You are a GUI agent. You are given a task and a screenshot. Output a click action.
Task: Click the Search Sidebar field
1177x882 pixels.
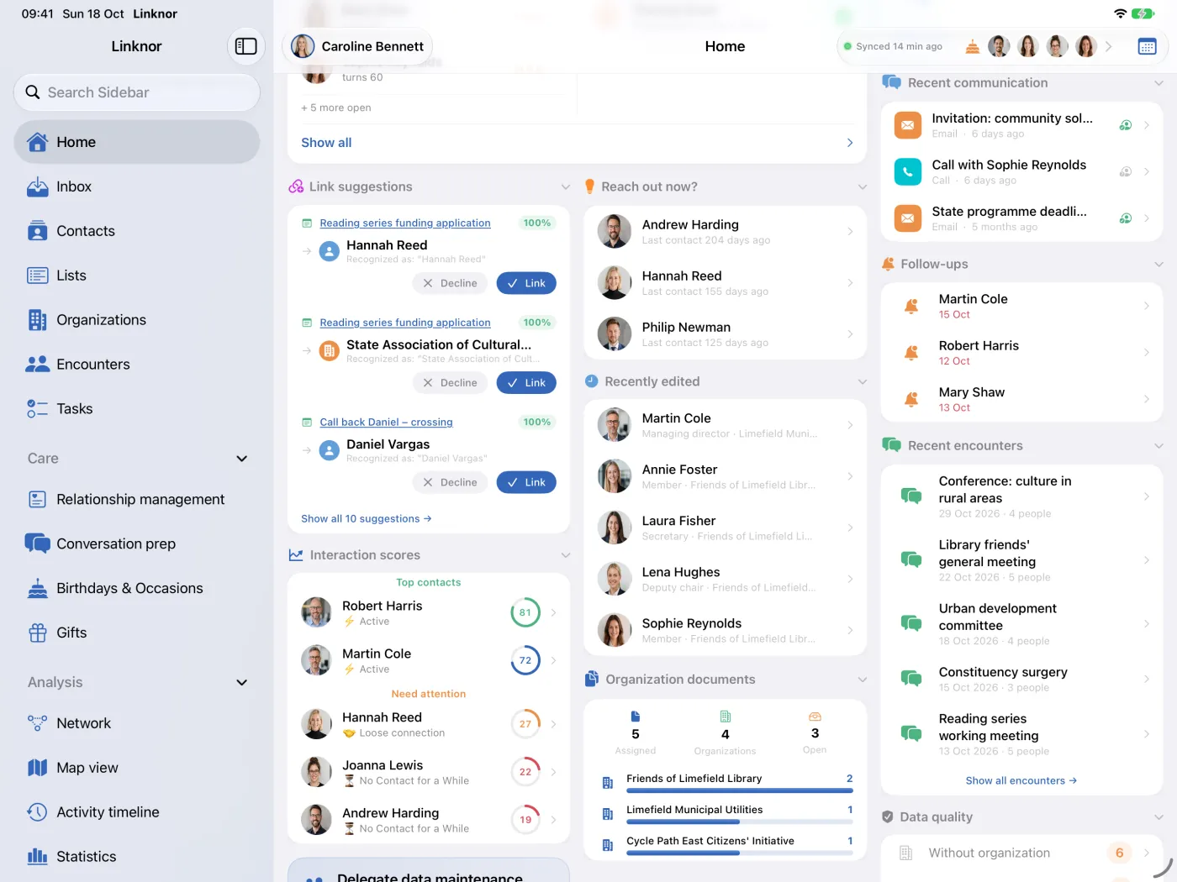click(137, 92)
